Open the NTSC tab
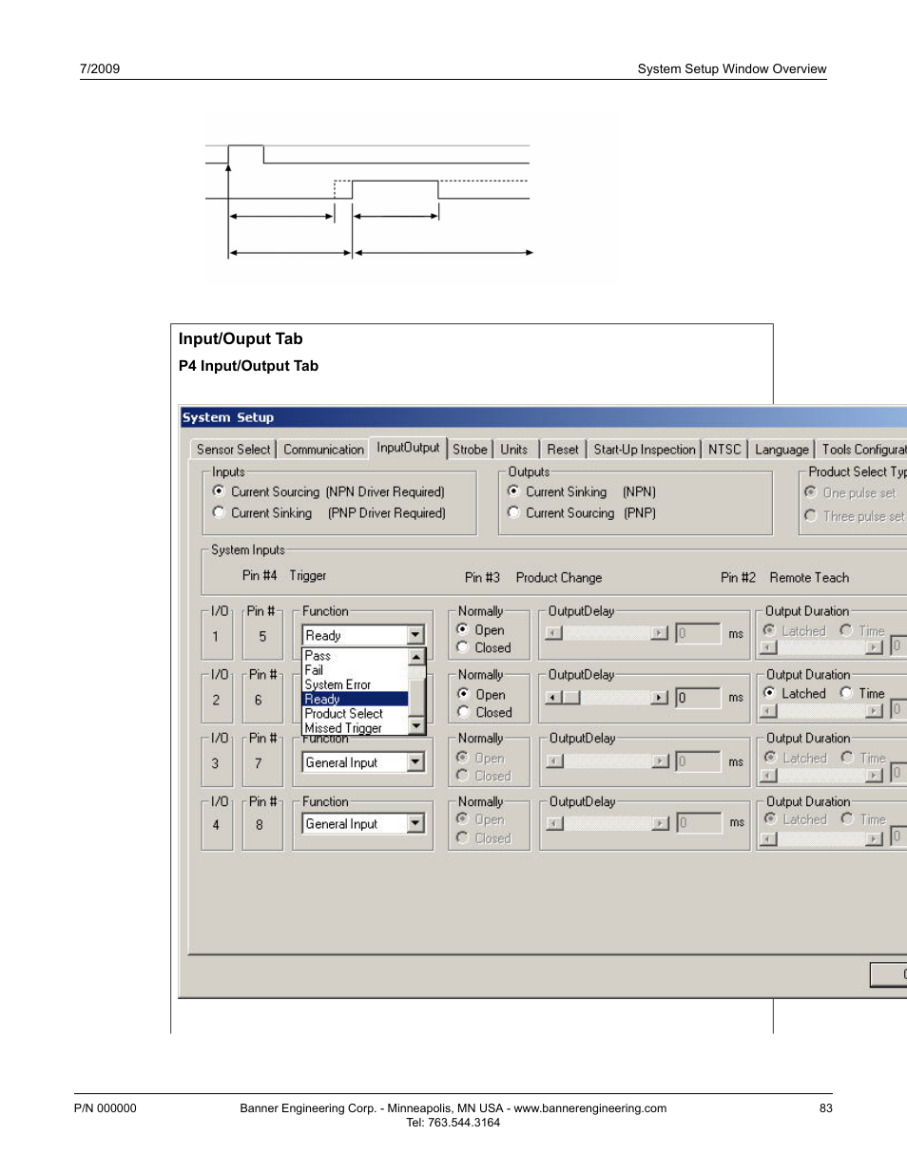The image size is (907, 1174). click(724, 450)
